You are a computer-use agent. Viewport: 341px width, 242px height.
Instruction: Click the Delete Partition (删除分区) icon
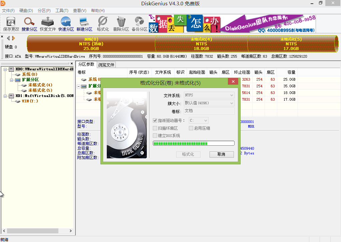coord(121,24)
